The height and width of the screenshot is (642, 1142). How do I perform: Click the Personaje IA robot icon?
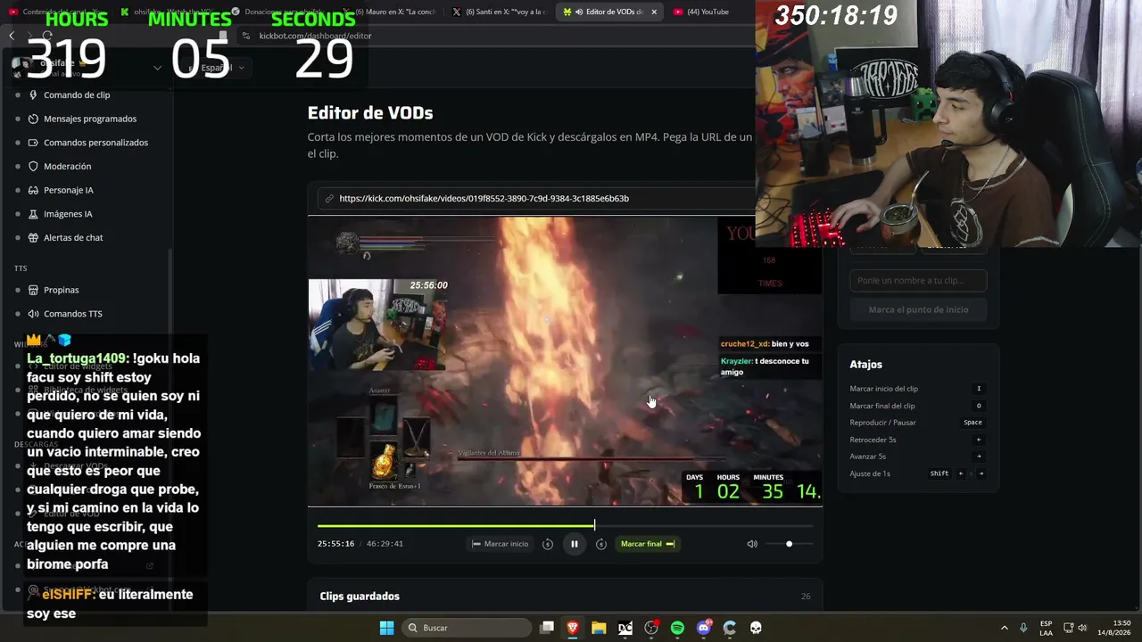(33, 190)
